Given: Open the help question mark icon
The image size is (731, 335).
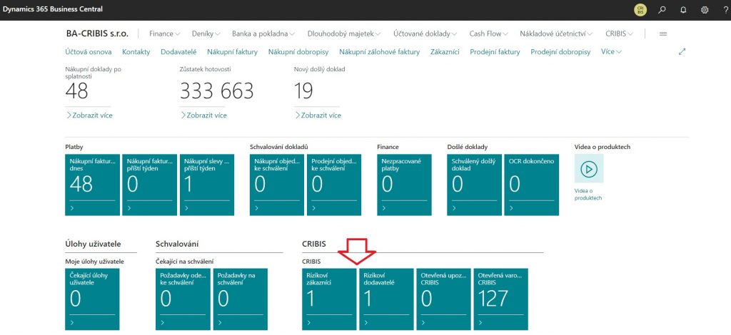Looking at the screenshot, I should point(726,10).
